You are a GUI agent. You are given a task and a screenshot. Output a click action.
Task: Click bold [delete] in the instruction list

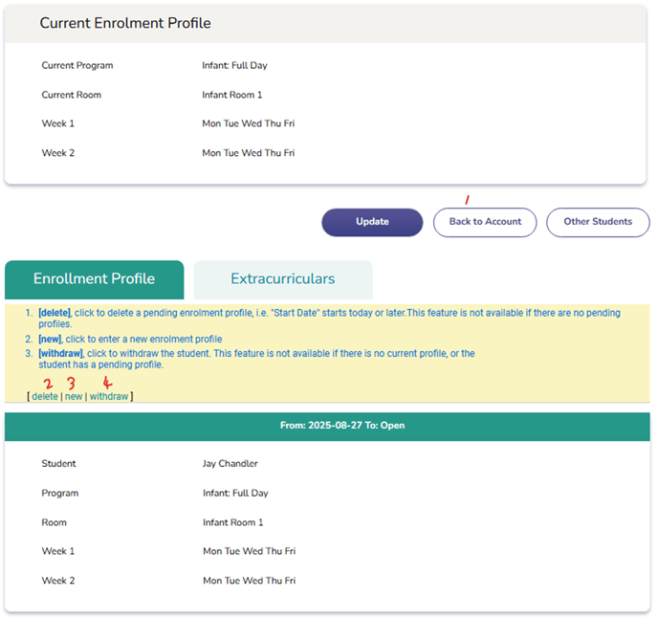[x=55, y=313]
